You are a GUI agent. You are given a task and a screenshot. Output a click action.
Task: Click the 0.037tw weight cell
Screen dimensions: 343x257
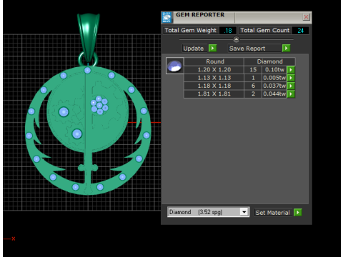(274, 86)
